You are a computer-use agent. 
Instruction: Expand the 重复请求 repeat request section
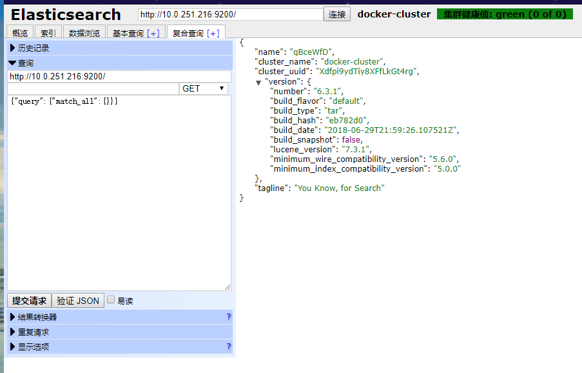(x=119, y=332)
